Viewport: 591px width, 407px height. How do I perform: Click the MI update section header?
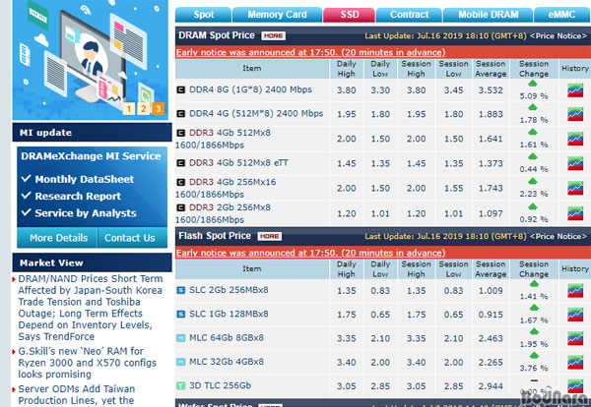pyautogui.click(x=92, y=133)
